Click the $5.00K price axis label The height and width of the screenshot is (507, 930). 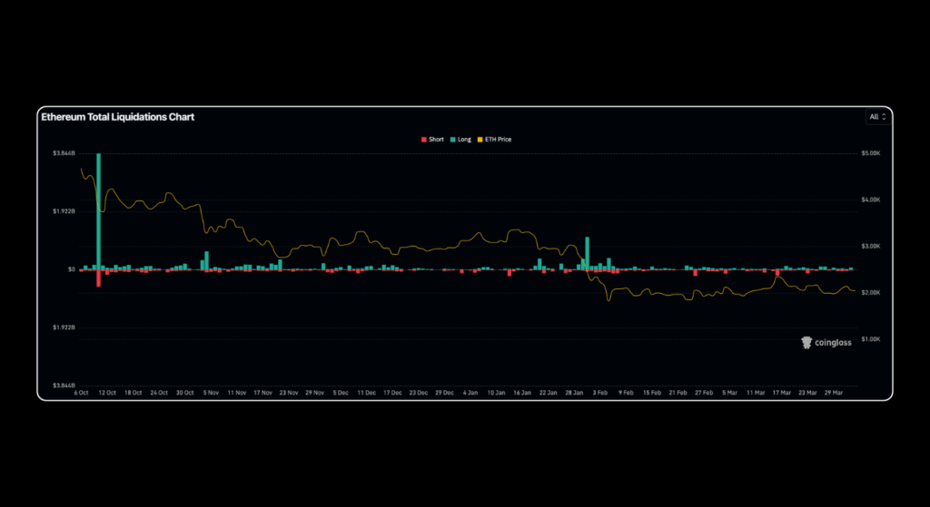tap(871, 153)
